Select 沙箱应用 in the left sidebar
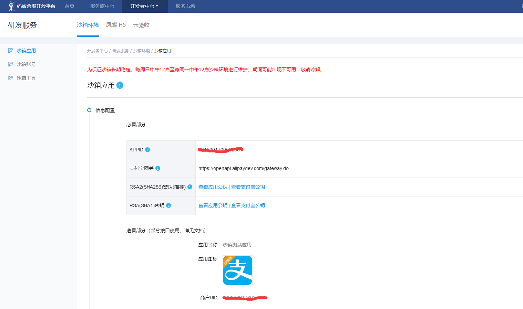Viewport: 523px width, 309px height. [26, 51]
